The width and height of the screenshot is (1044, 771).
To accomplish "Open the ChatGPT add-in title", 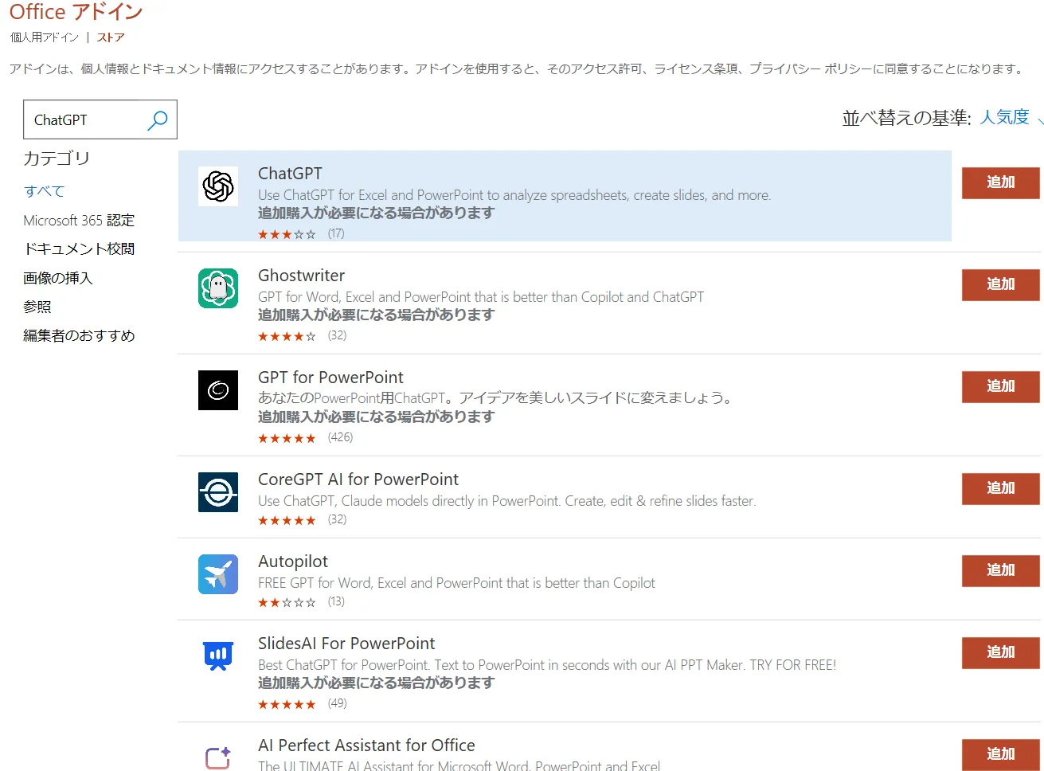I will coord(290,174).
